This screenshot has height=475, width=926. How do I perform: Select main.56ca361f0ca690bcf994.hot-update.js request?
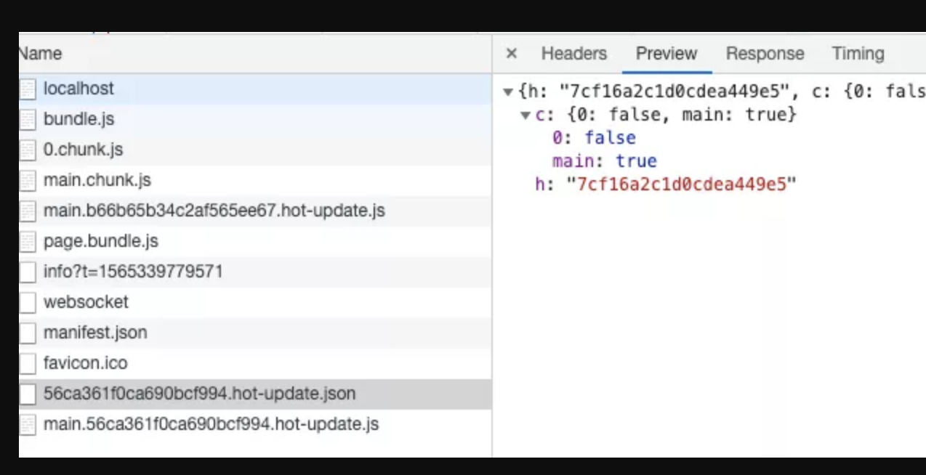click(211, 424)
